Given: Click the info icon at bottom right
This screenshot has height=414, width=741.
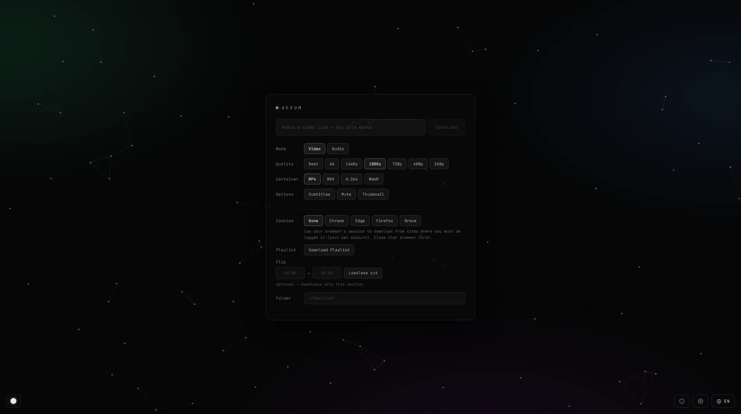Looking at the screenshot, I should pyautogui.click(x=681, y=401).
